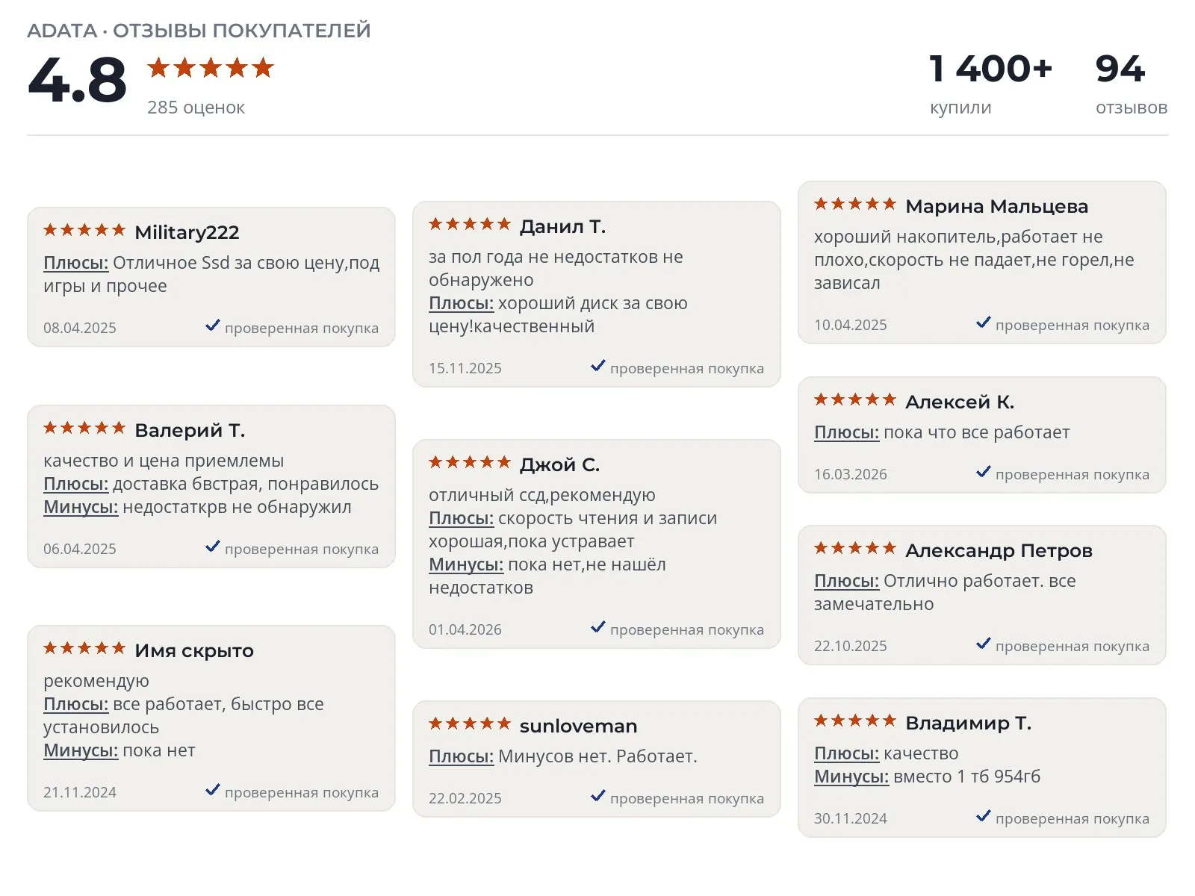Image resolution: width=1195 pixels, height=896 pixels.
Task: Click the date 01.04.2026 on Джой С.'s review
Action: (x=465, y=629)
